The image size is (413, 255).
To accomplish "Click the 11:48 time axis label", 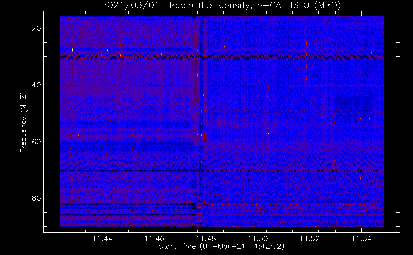I will (206, 239).
